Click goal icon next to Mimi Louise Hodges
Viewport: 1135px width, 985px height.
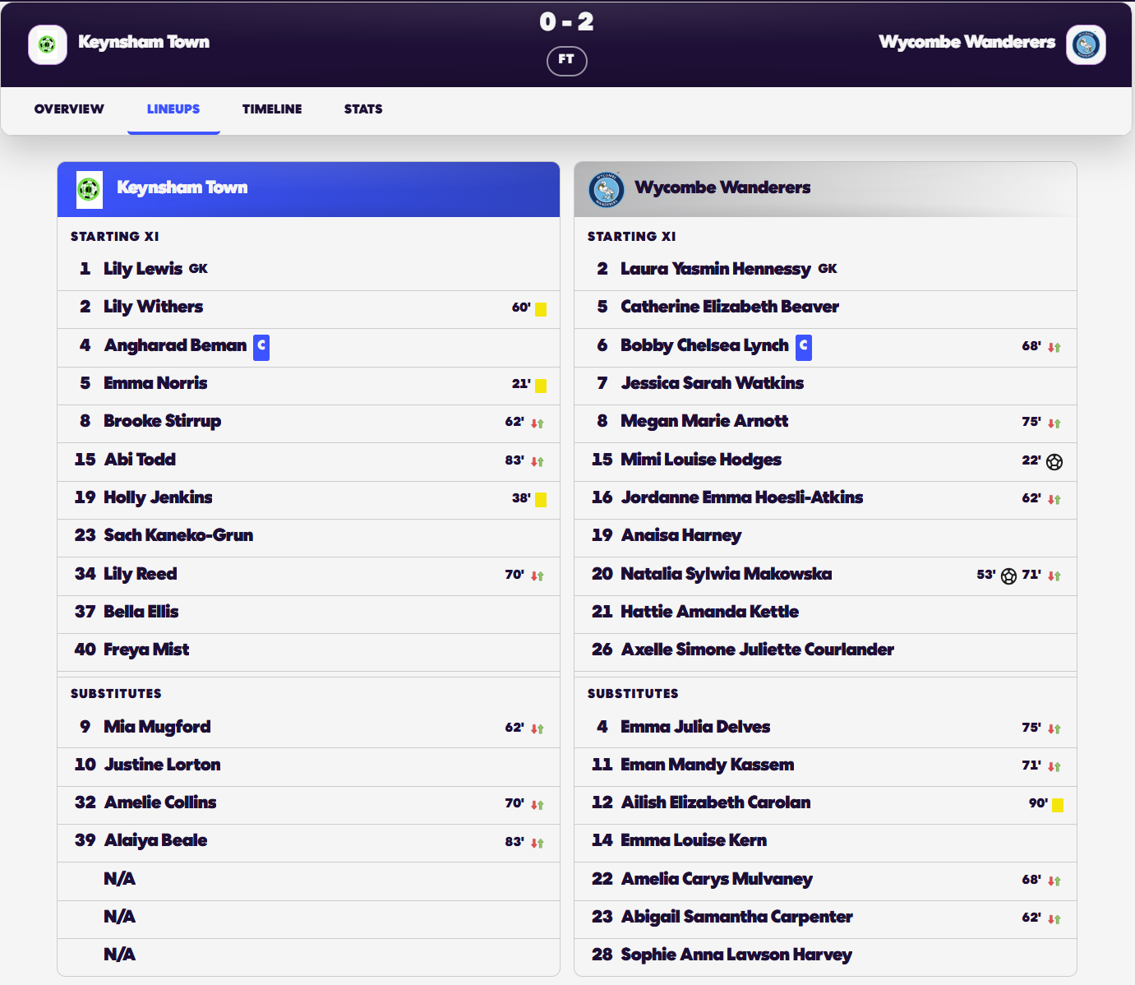[x=1054, y=461]
